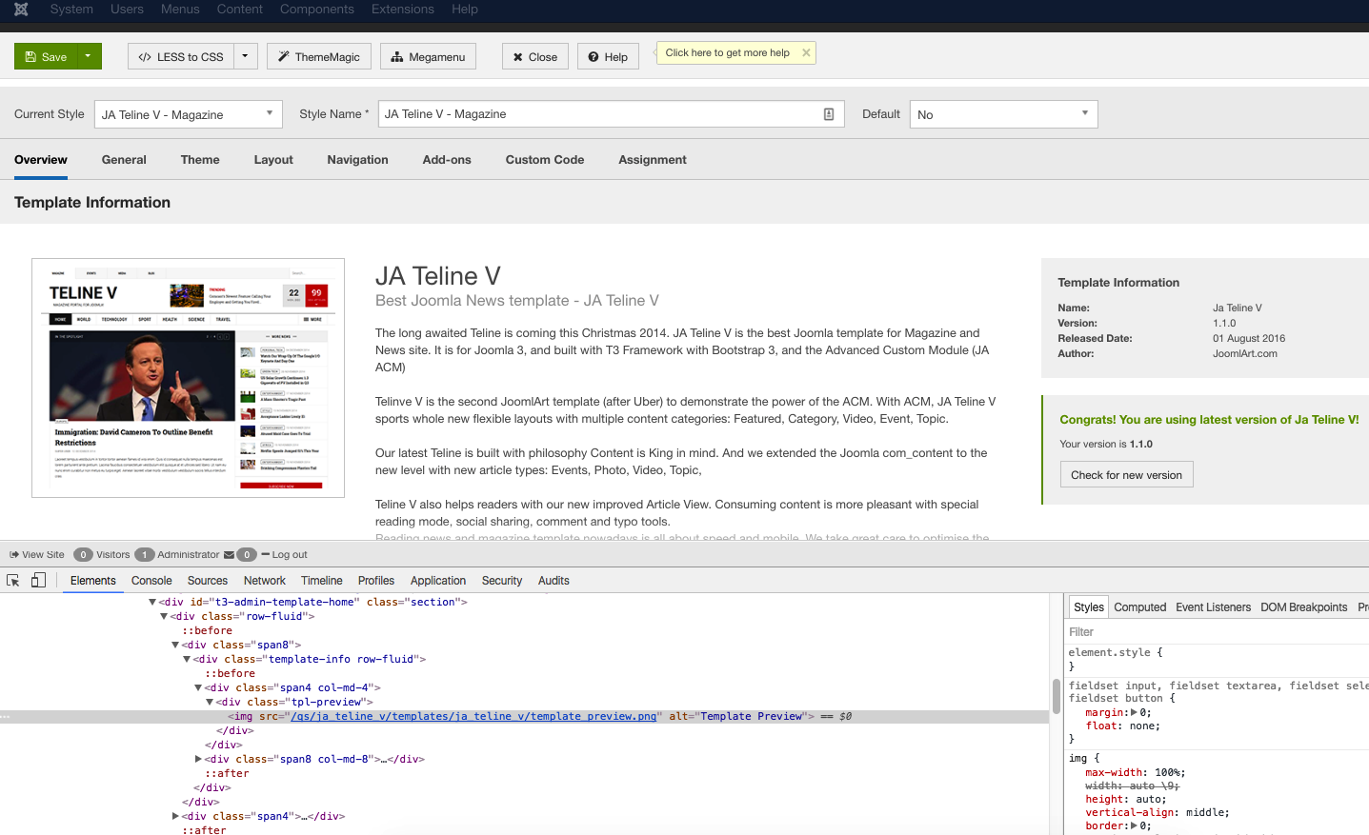Click the Joomla logo icon

point(21,10)
